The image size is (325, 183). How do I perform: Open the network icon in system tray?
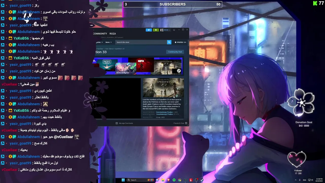(x=309, y=180)
